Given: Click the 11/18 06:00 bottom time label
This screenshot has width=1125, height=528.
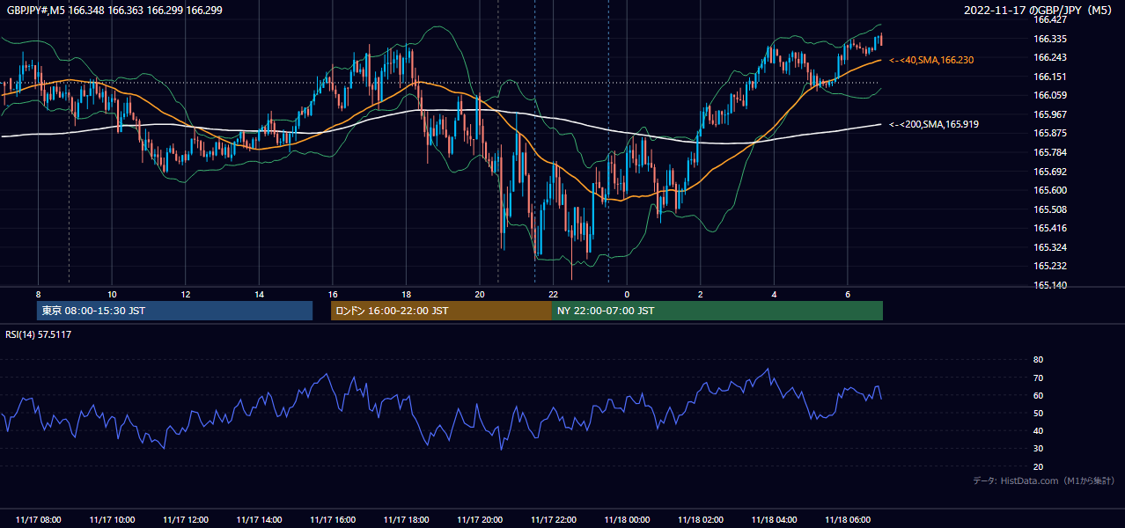Looking at the screenshot, I should coord(848,520).
